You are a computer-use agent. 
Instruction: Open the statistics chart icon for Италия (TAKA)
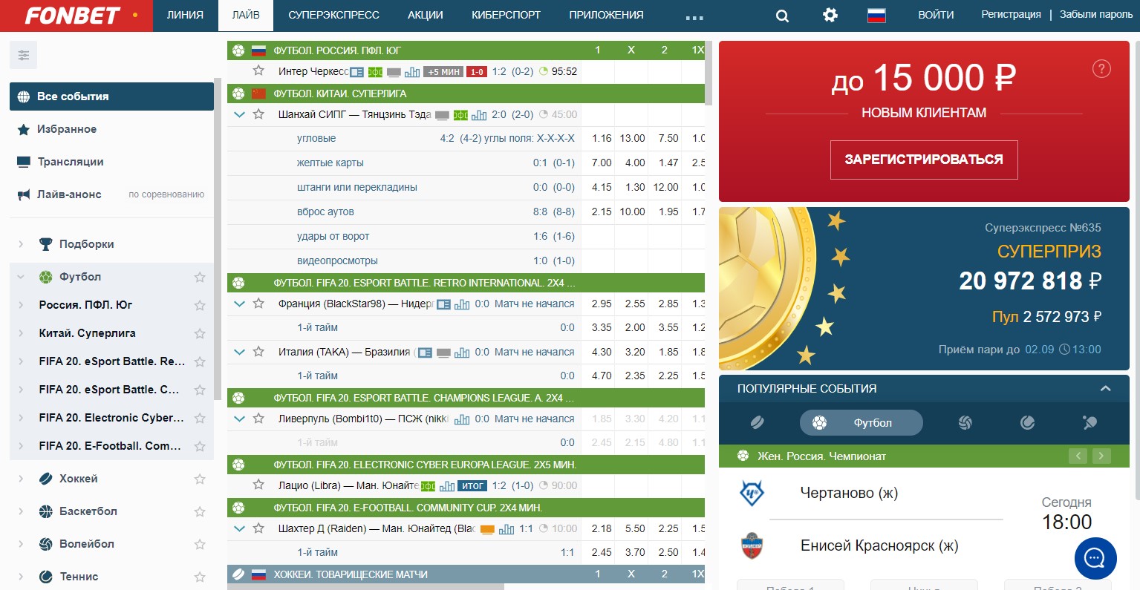(462, 353)
